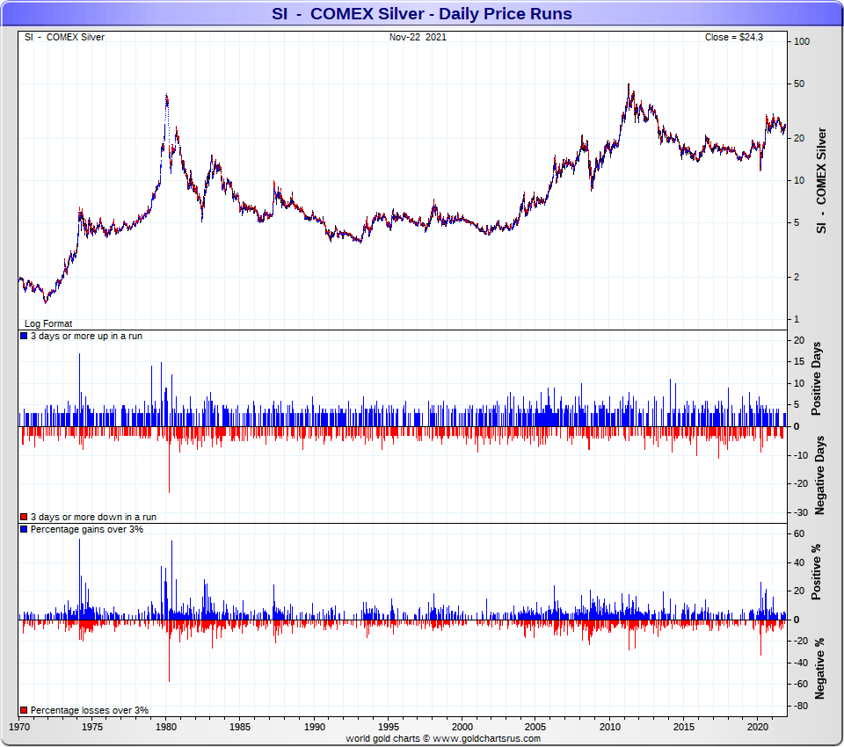Select the blue "3 days or more up" legend square
Screen dimensions: 844x747
click(x=22, y=336)
